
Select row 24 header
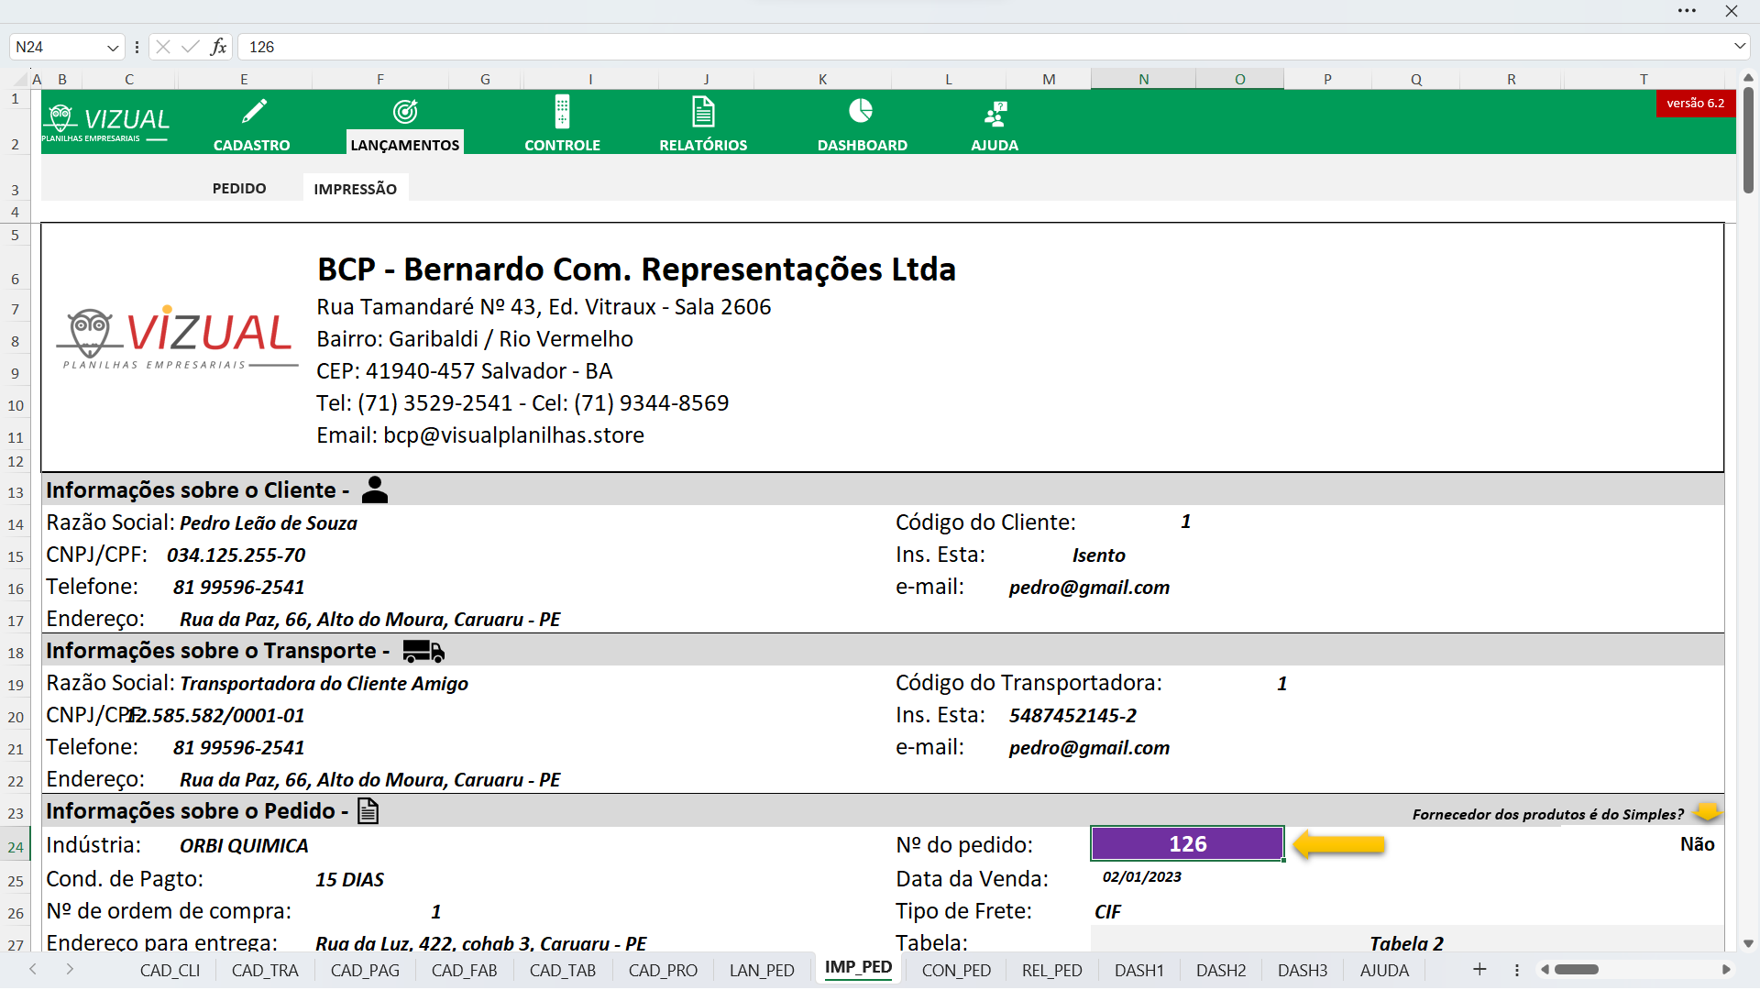pyautogui.click(x=16, y=846)
